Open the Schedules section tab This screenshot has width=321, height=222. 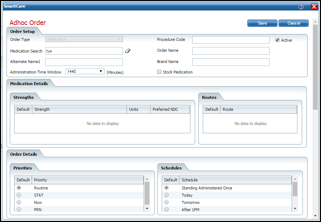click(172, 167)
